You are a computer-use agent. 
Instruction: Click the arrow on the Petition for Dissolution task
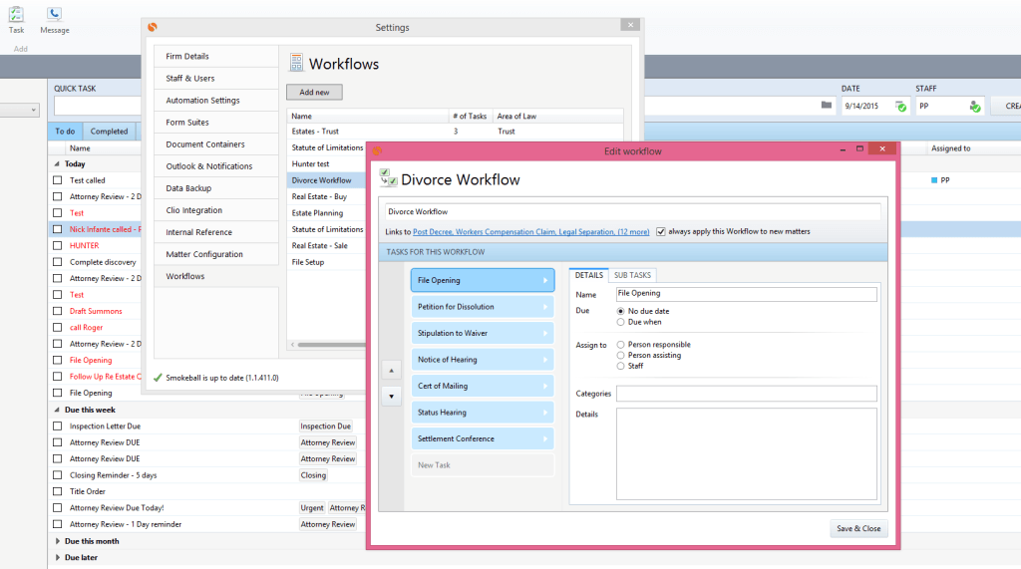point(544,307)
